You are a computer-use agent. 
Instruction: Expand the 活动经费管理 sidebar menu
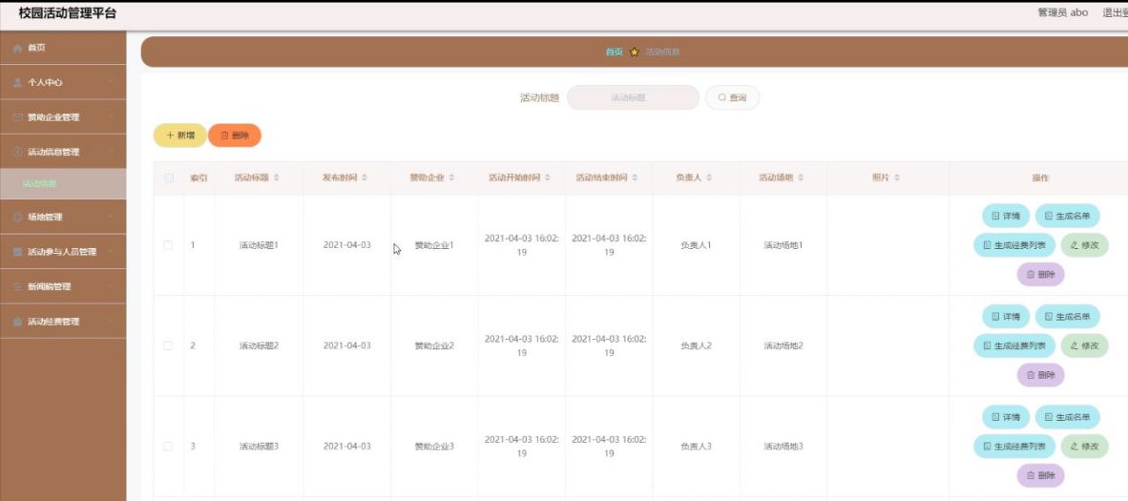[63, 322]
